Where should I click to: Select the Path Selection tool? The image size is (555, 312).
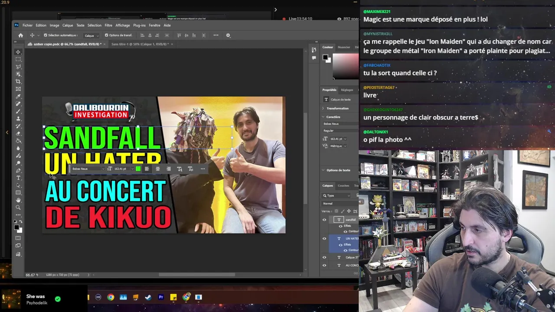[x=18, y=185]
